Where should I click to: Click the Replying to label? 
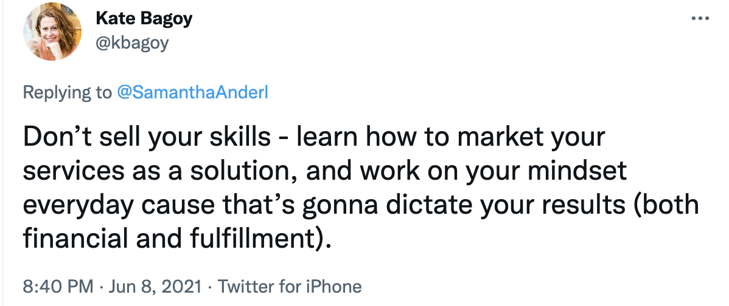coord(68,93)
